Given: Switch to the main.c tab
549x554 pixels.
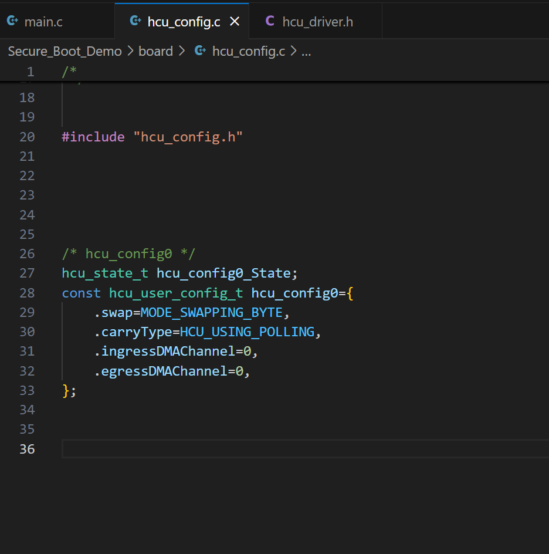Looking at the screenshot, I should pyautogui.click(x=43, y=22).
